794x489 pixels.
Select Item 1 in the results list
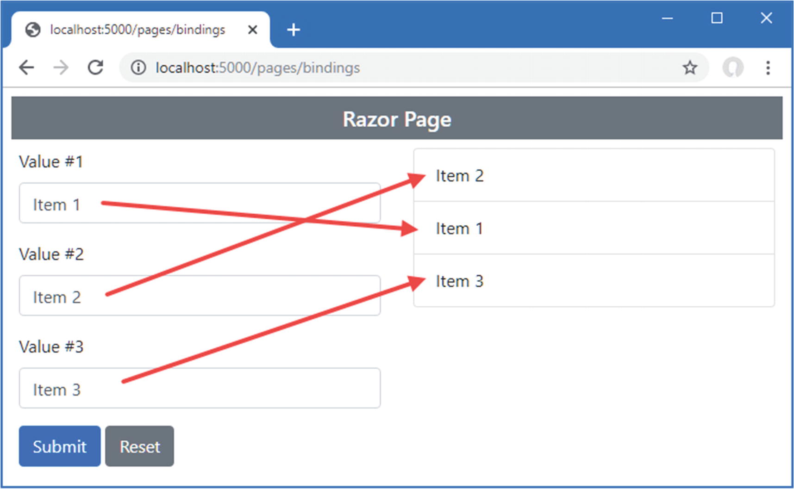[x=594, y=228]
